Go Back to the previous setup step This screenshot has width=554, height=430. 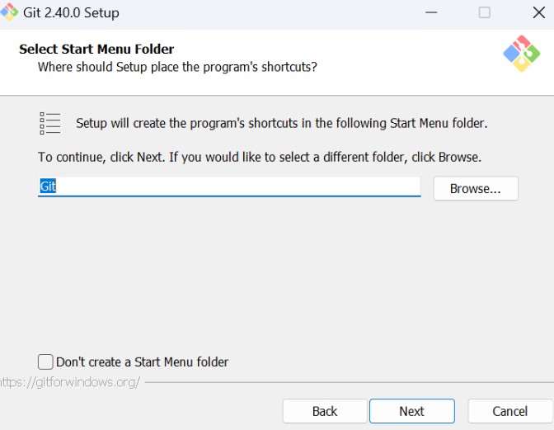tap(325, 411)
